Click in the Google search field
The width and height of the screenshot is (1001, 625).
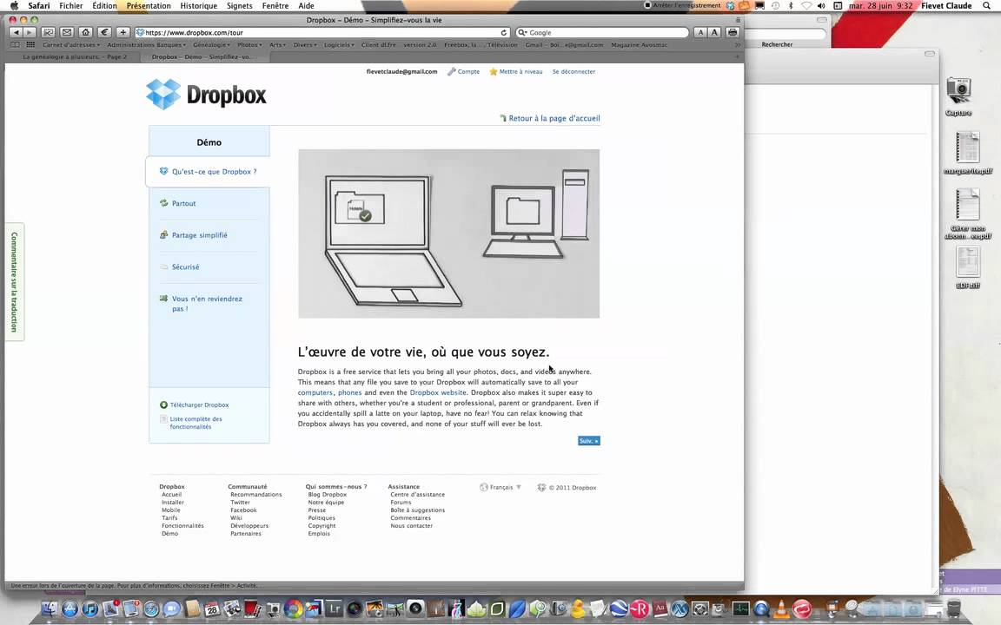(602, 32)
